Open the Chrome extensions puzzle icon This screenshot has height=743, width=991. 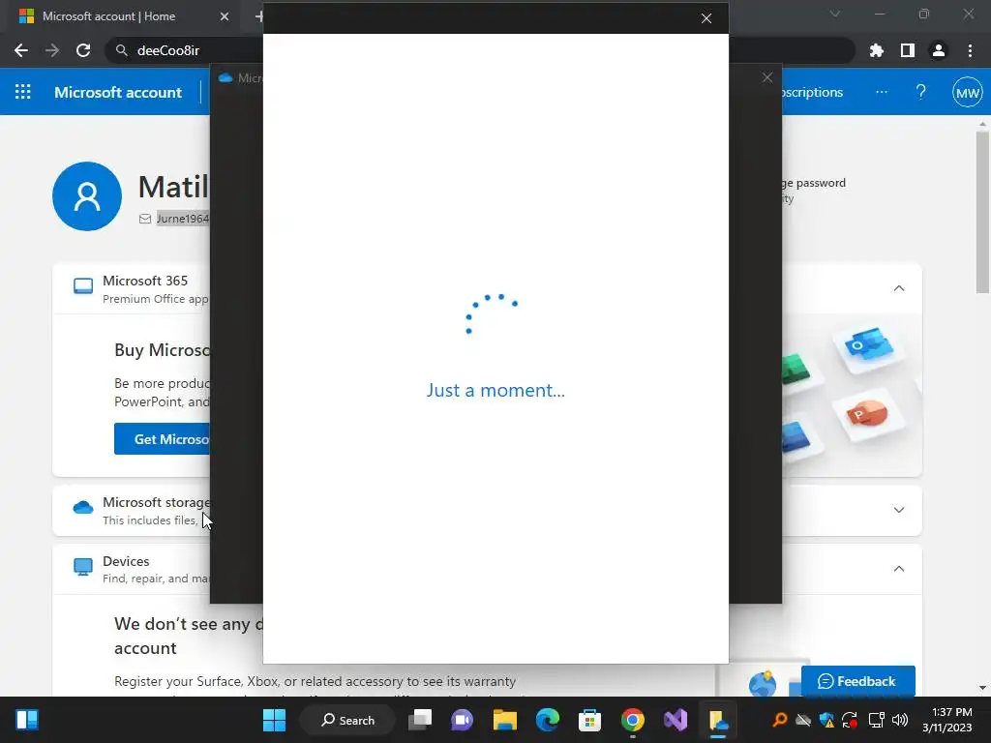[877, 50]
